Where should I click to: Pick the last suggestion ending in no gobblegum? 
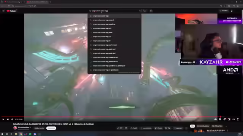[x=114, y=70]
